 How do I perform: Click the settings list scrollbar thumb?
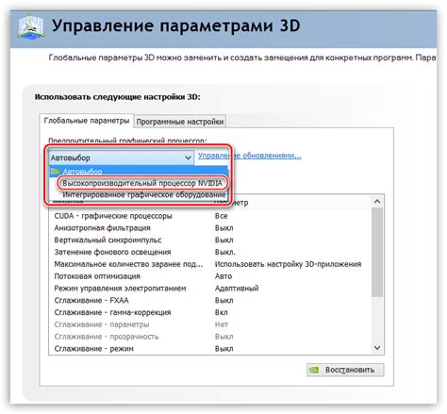click(377, 252)
